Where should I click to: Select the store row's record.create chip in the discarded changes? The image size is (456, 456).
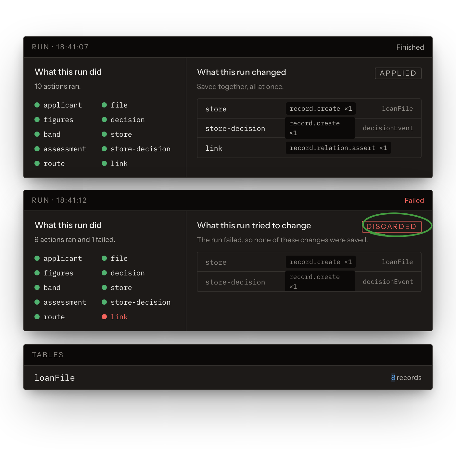321,262
